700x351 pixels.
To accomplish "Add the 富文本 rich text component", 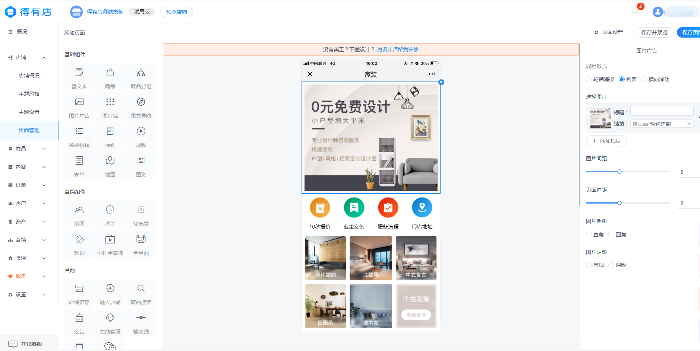I will pyautogui.click(x=79, y=78).
